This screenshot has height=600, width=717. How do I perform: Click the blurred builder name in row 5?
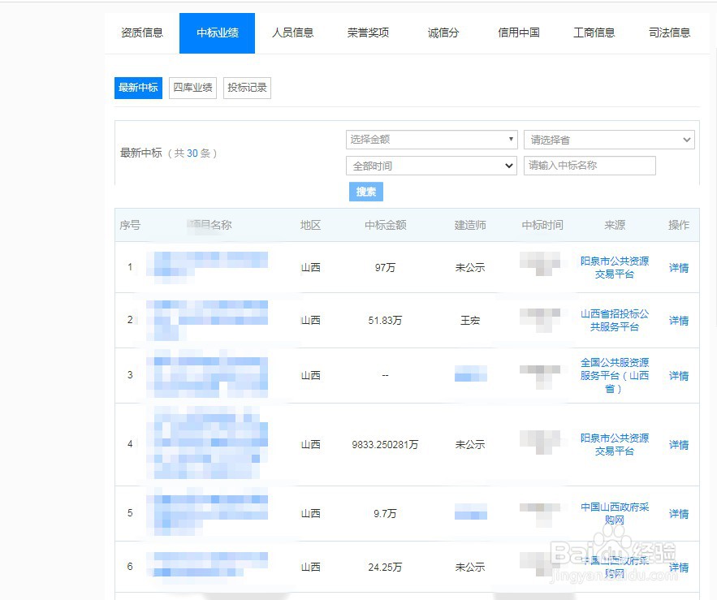pos(470,512)
